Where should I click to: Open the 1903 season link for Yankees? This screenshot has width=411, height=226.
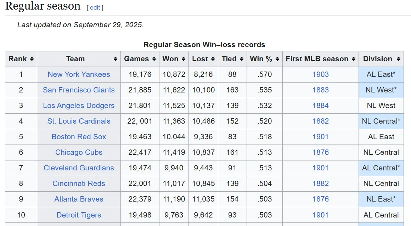tap(320, 74)
